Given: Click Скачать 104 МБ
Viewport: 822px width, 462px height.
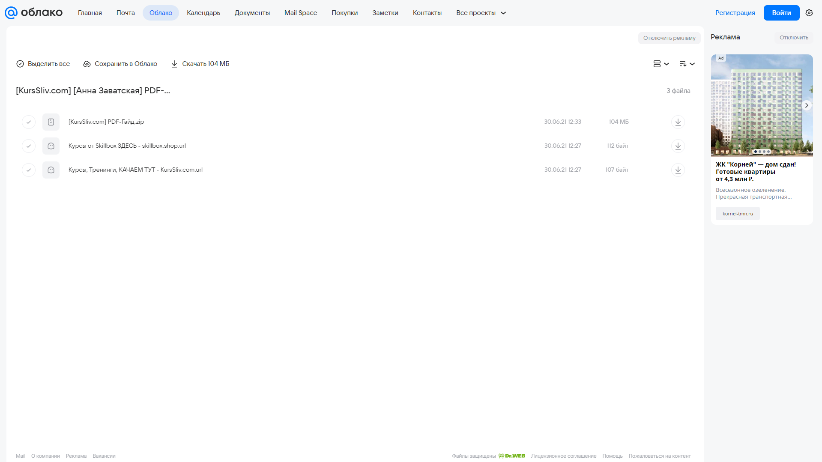Looking at the screenshot, I should (200, 64).
